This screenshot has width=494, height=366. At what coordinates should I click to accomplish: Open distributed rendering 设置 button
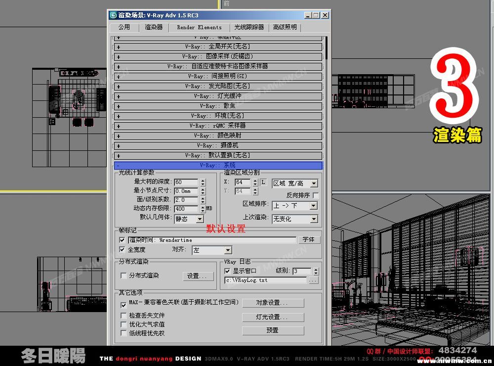click(198, 276)
